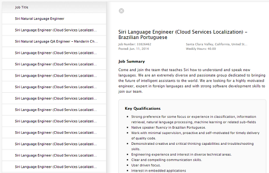Image resolution: width=269 pixels, height=173 pixels.
Task: Open the Siri Natural Language Engineer listing
Action: click(54, 18)
